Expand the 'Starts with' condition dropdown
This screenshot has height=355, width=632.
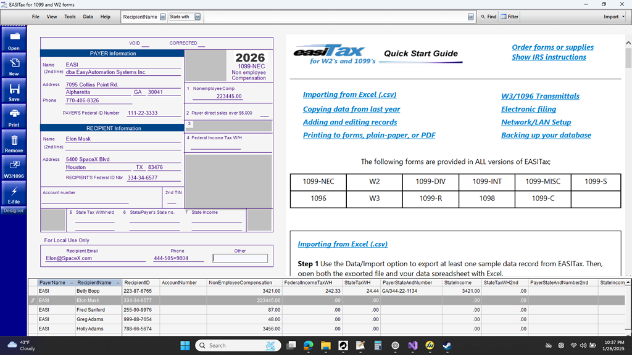pyautogui.click(x=197, y=17)
